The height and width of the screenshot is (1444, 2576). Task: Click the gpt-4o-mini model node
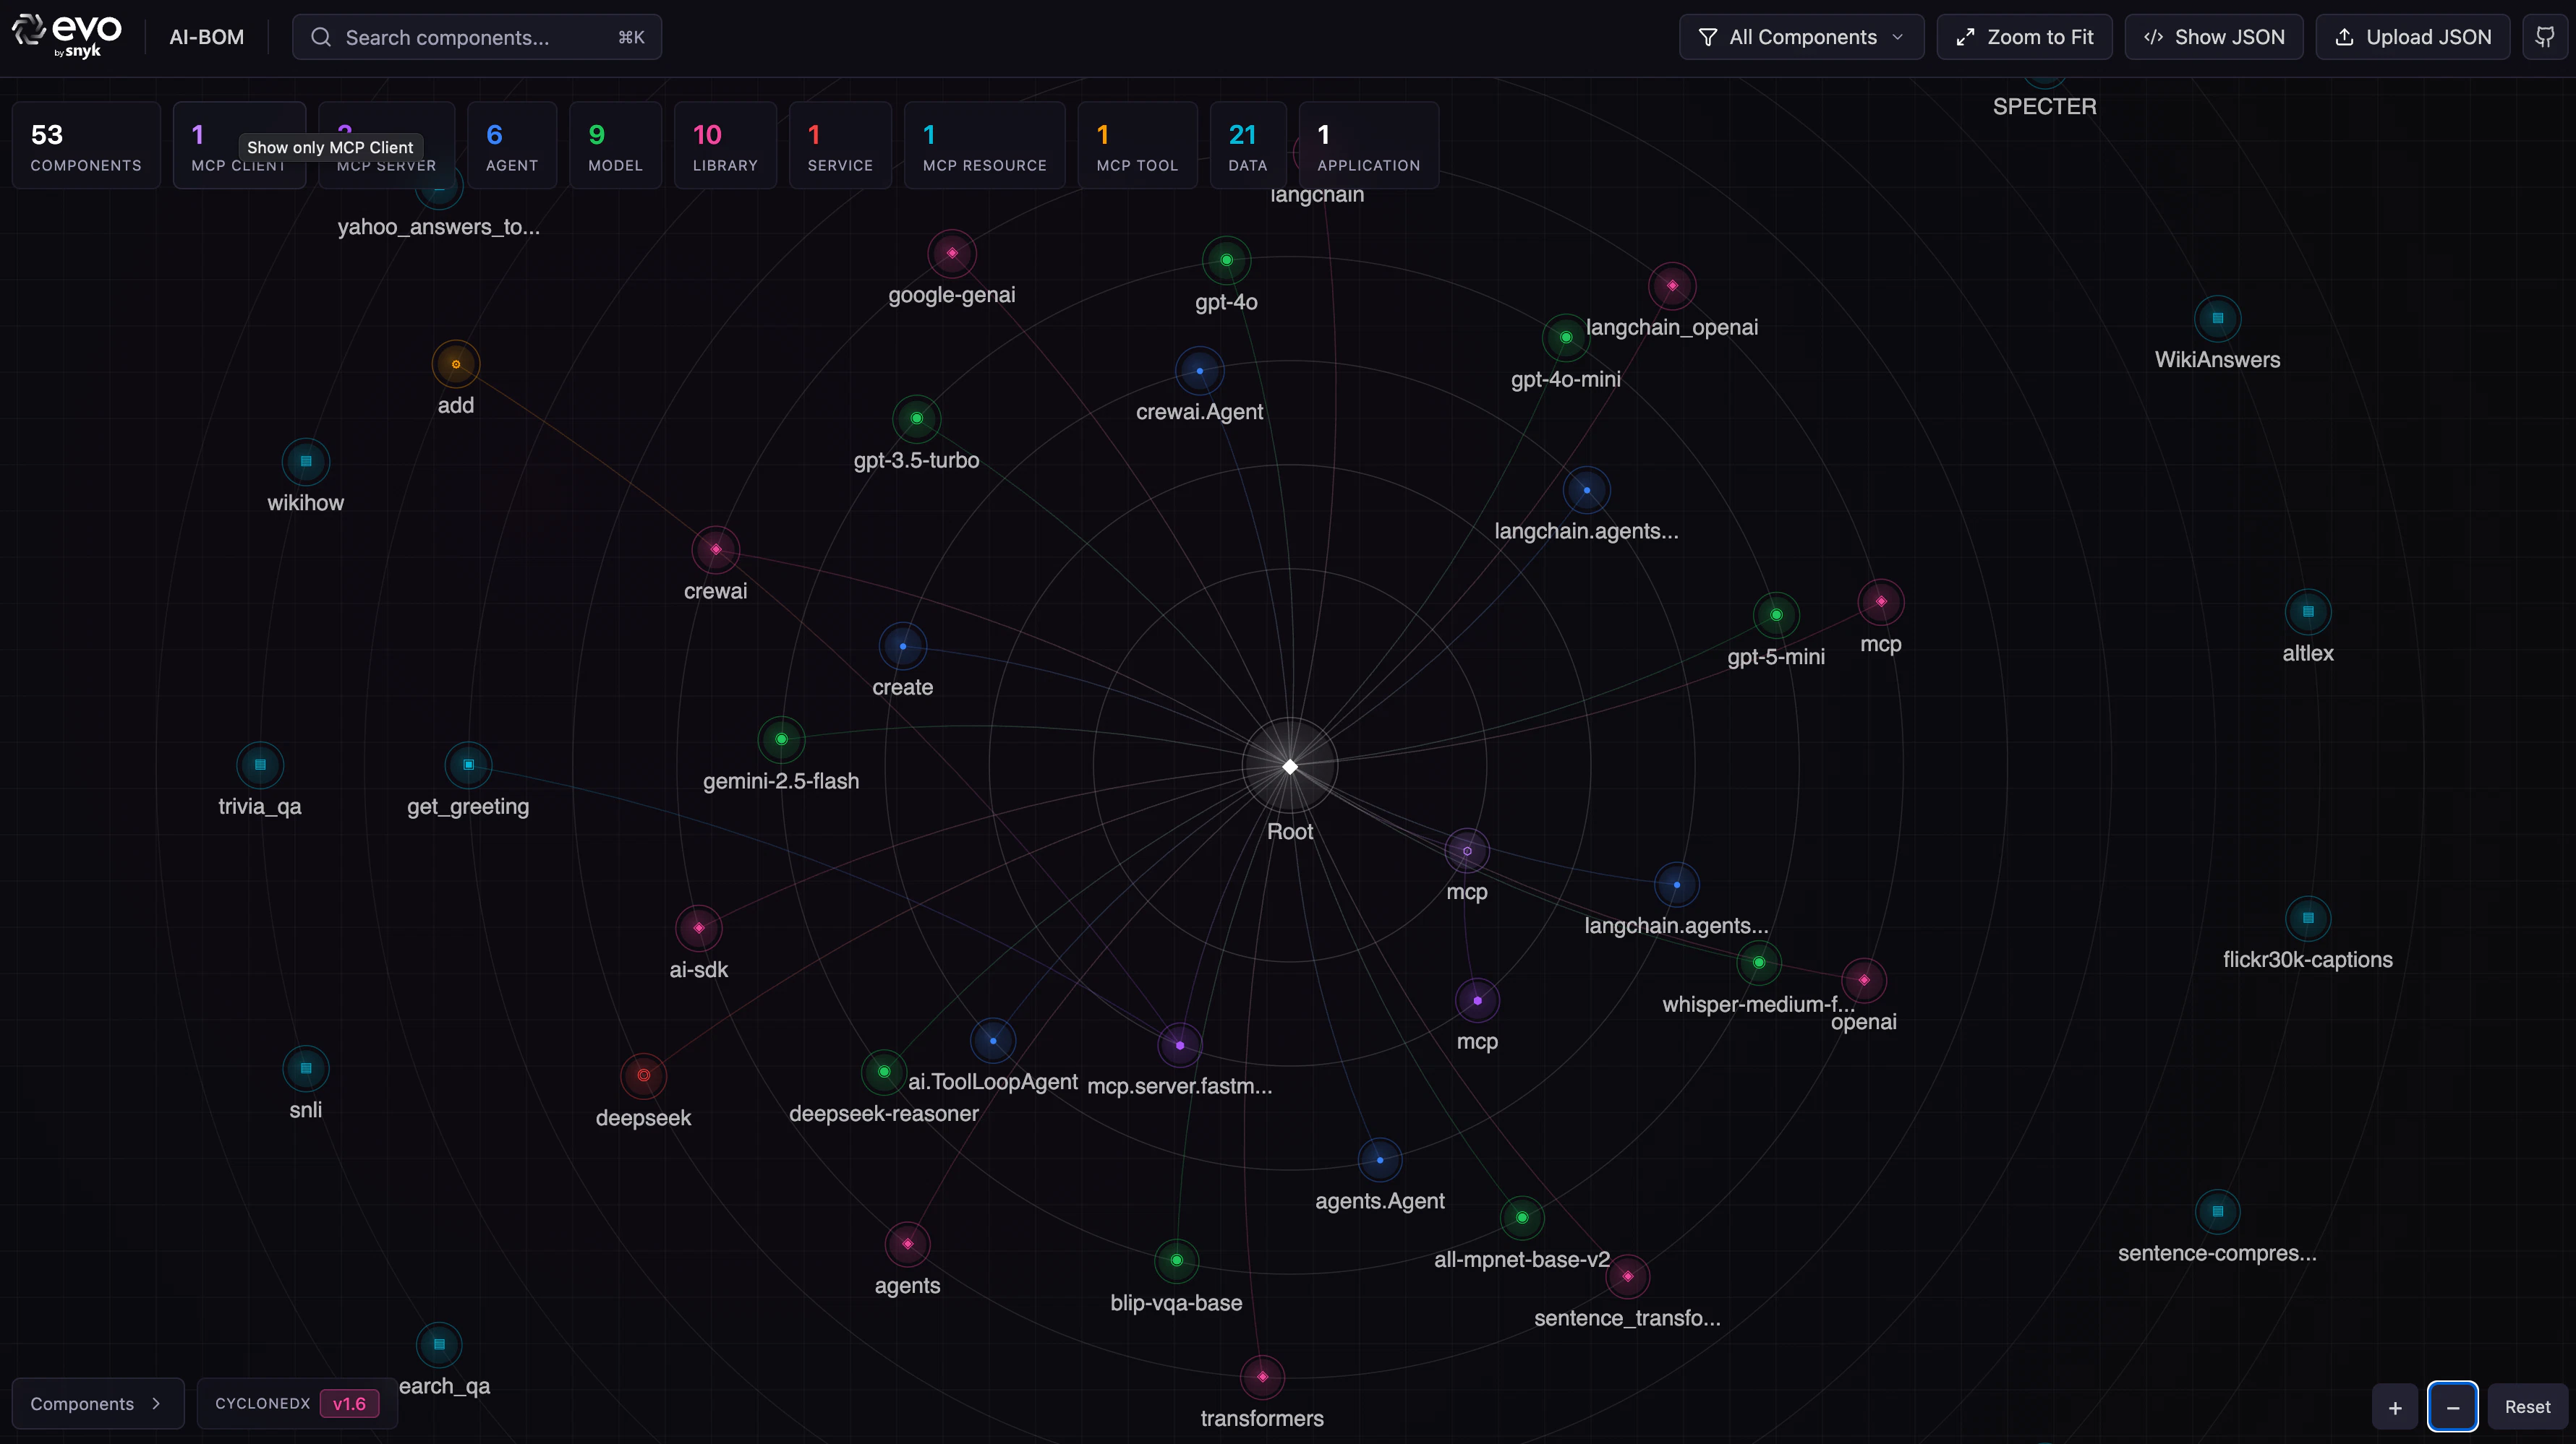[x=1566, y=338]
